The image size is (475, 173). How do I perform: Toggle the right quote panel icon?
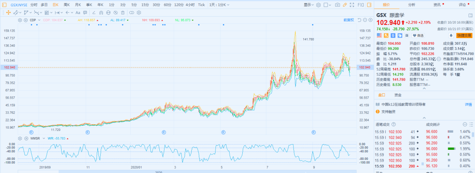(x=369, y=5)
